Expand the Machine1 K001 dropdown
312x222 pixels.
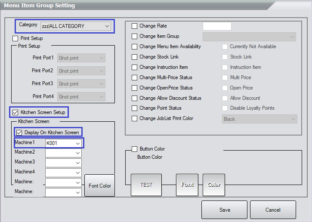coord(63,143)
